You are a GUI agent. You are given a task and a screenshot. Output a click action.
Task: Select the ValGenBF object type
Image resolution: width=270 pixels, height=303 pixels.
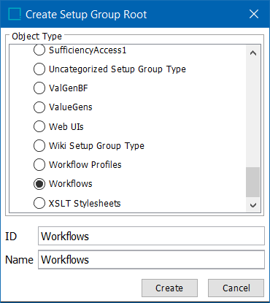pos(39,88)
